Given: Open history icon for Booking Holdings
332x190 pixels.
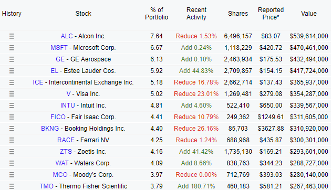Looking at the screenshot, I should (12, 129).
